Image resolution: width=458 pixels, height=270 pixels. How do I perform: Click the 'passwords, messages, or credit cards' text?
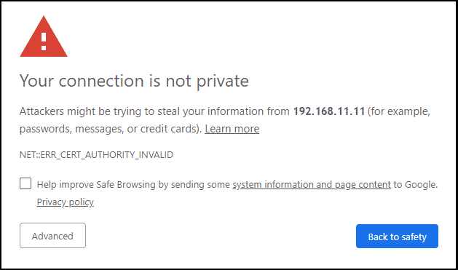[x=109, y=129]
